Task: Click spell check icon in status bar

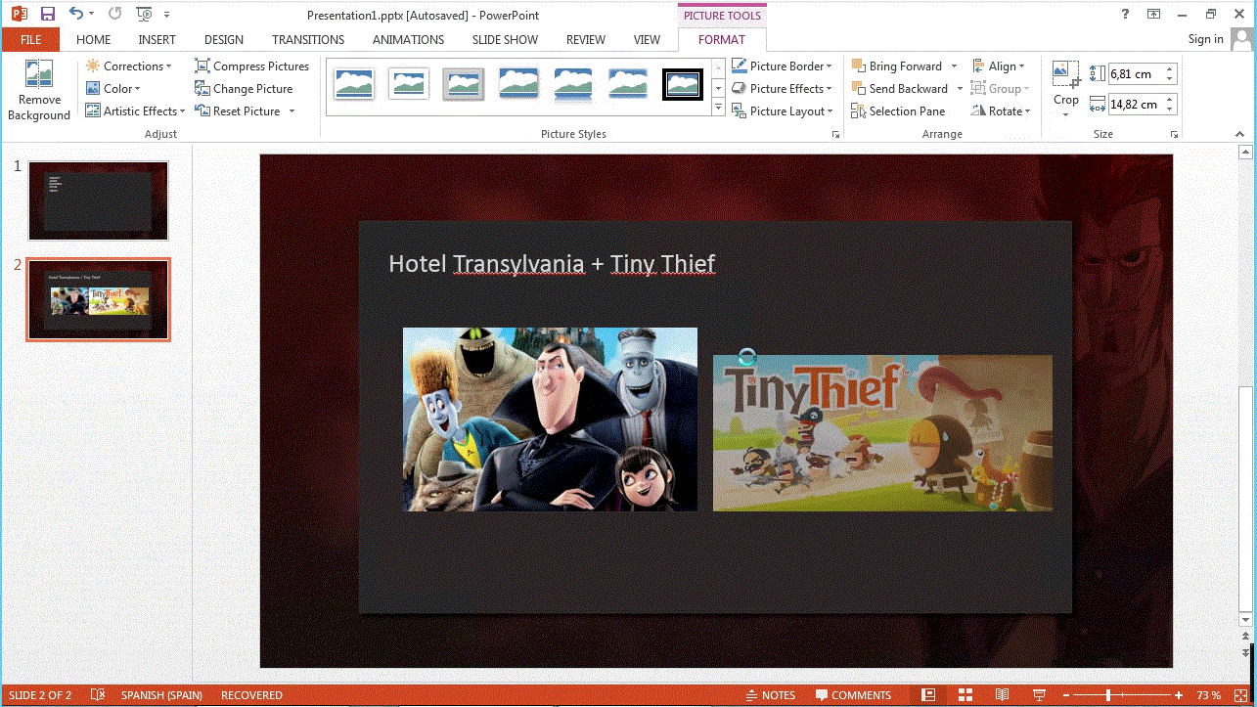Action: point(98,695)
